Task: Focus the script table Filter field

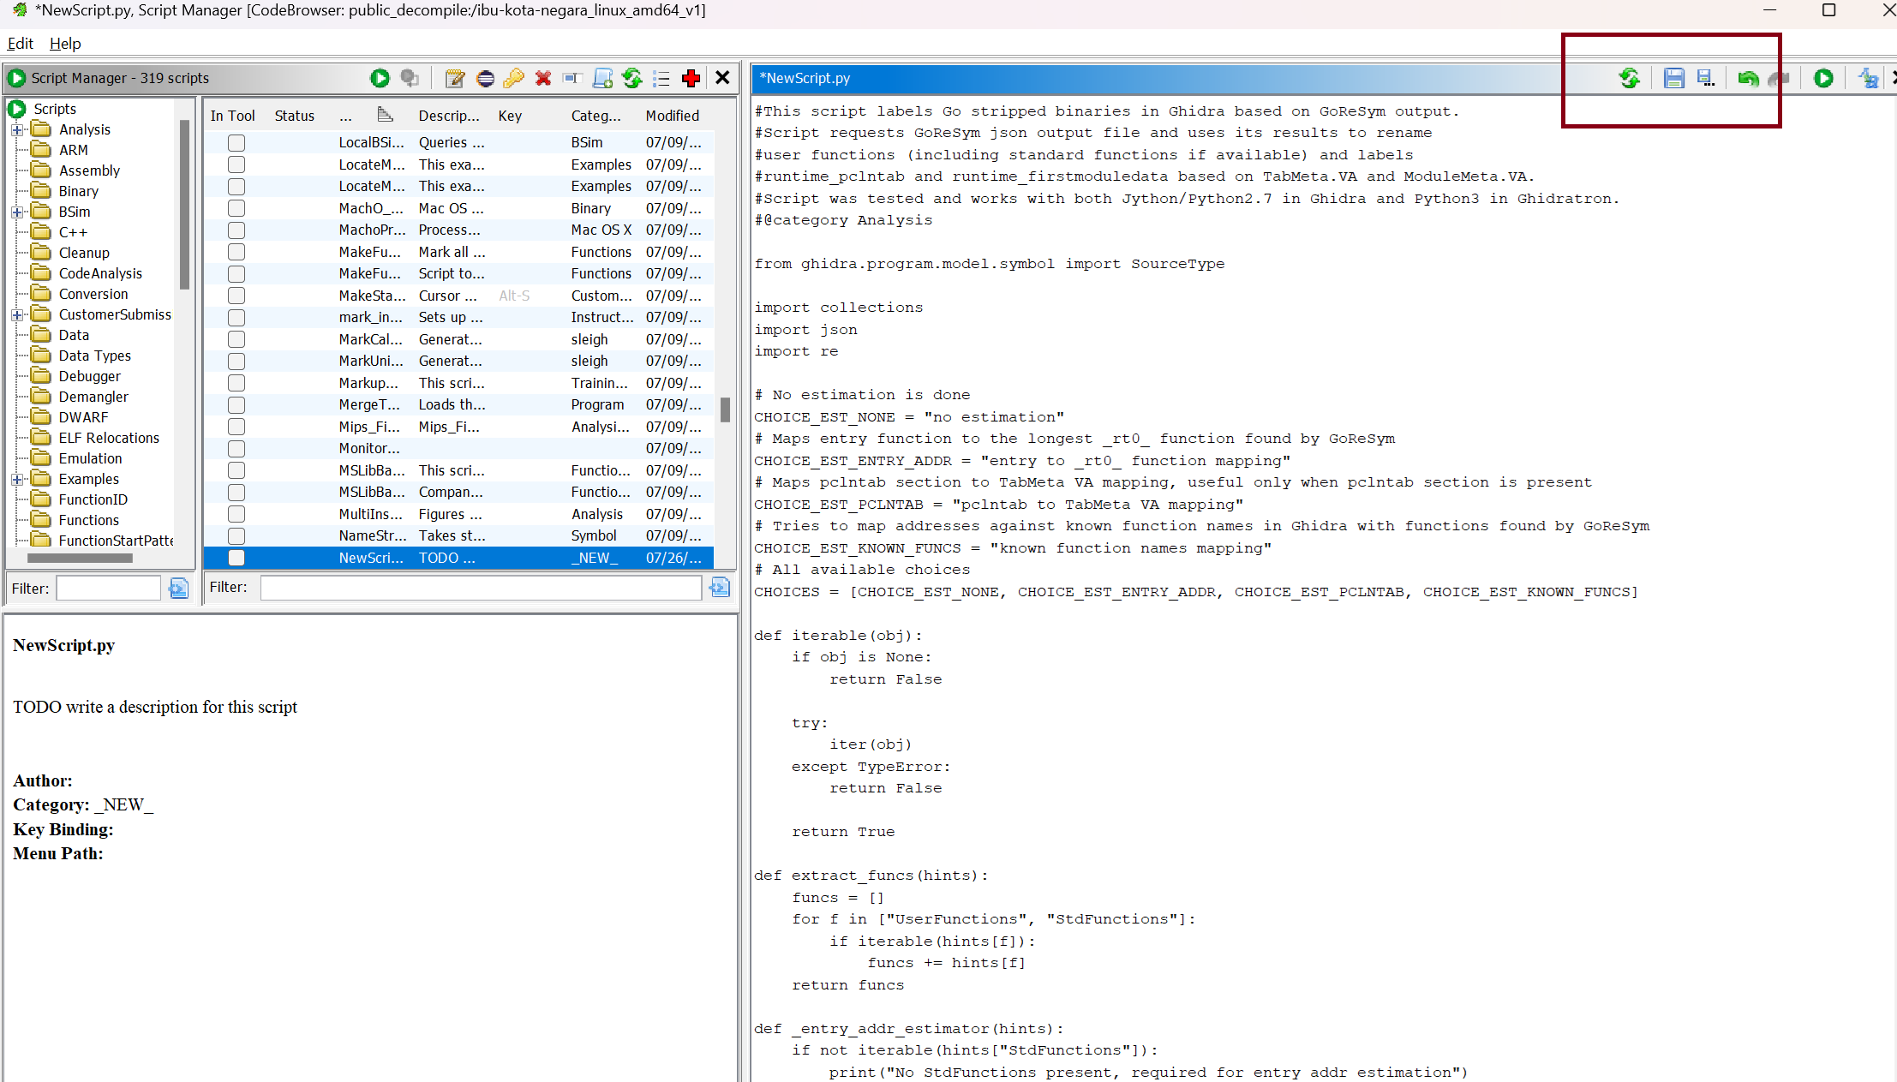Action: (481, 587)
